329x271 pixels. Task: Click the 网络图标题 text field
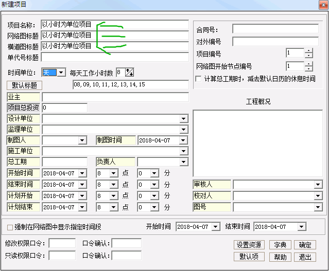115,35
